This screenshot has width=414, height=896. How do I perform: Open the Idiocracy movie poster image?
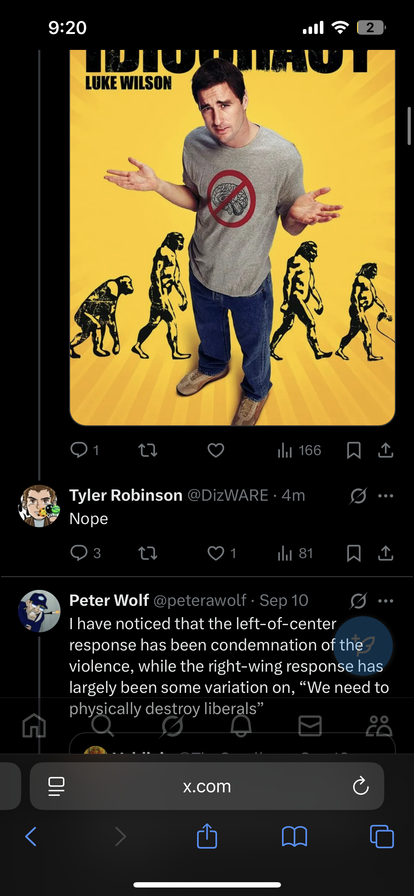coord(232,237)
